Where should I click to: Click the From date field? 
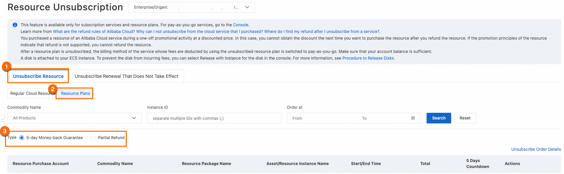(x=319, y=118)
